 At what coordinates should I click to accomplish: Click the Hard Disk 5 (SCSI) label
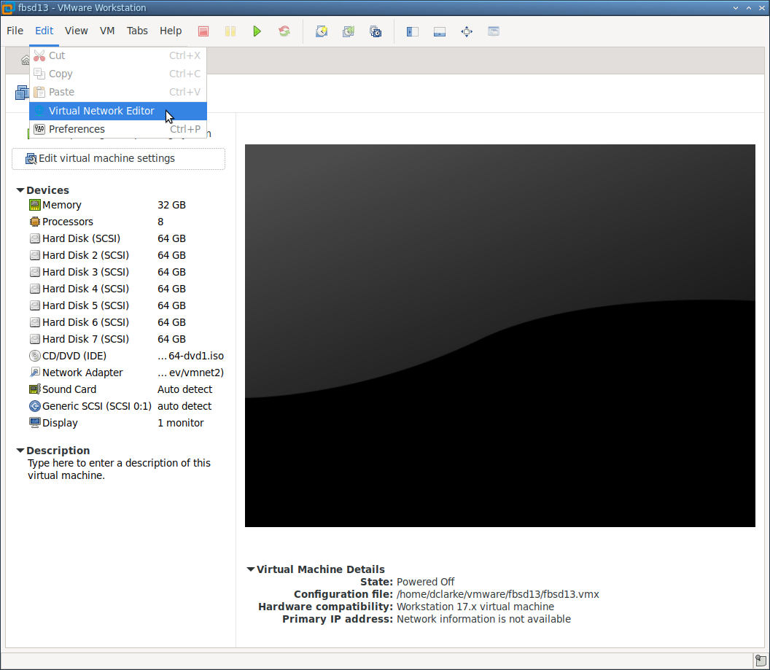85,305
